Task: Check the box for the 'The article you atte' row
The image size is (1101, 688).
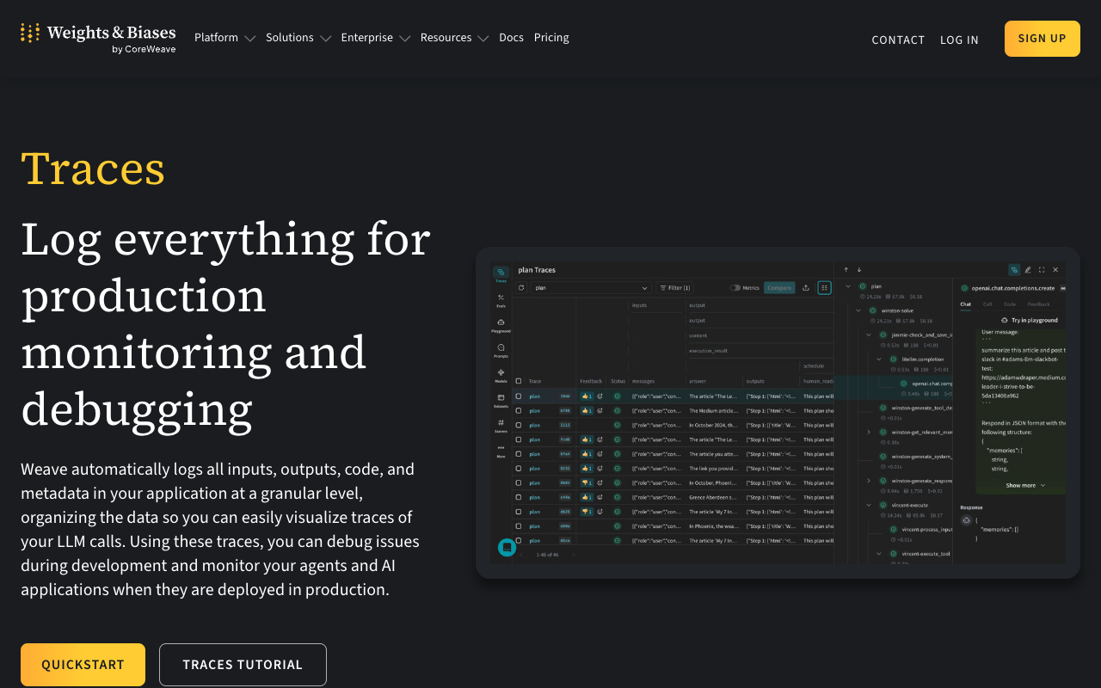Action: click(518, 453)
